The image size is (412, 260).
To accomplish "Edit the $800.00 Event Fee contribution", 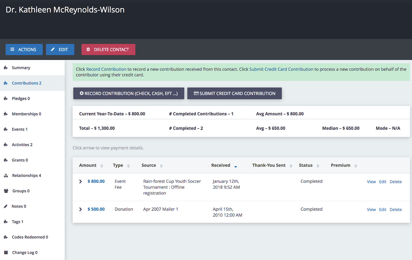I will [x=383, y=182].
